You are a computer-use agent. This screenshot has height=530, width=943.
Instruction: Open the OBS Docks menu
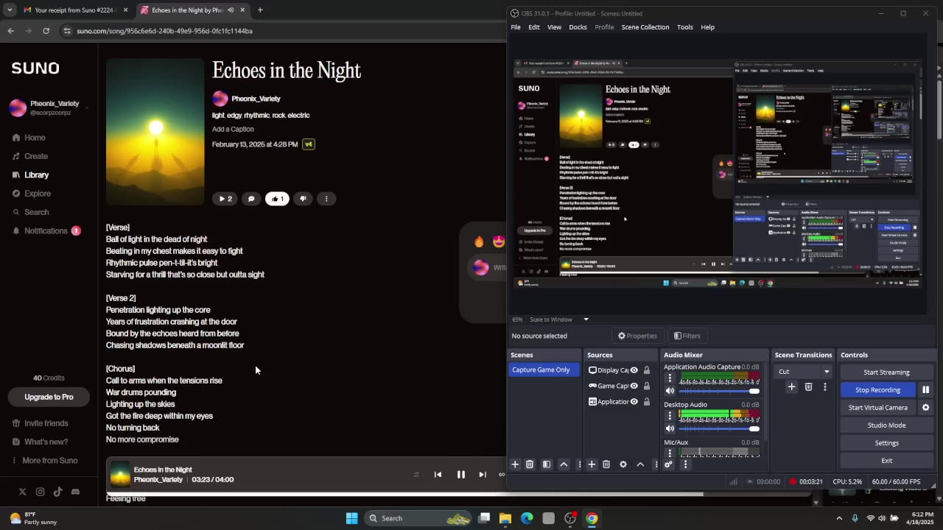click(578, 27)
